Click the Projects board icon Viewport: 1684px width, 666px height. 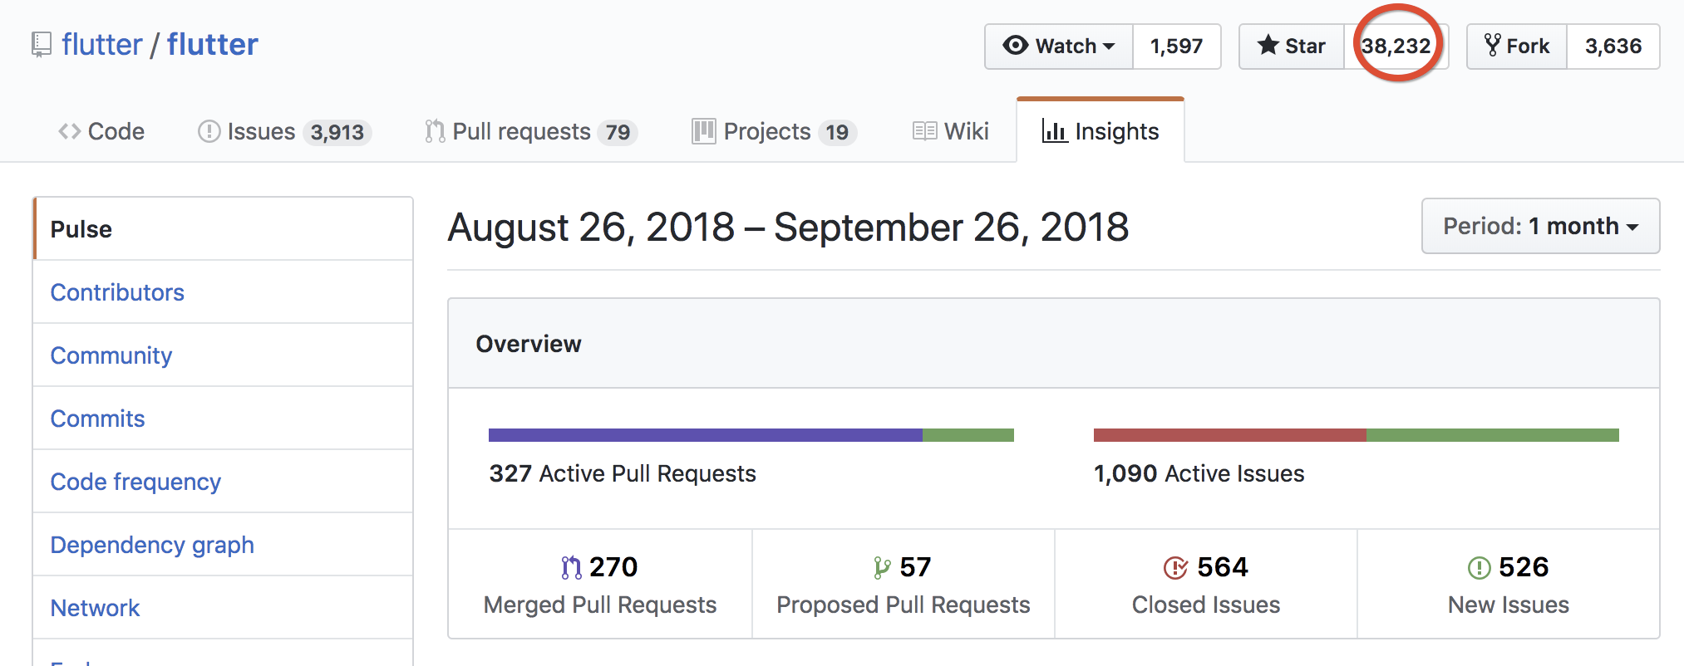click(703, 131)
